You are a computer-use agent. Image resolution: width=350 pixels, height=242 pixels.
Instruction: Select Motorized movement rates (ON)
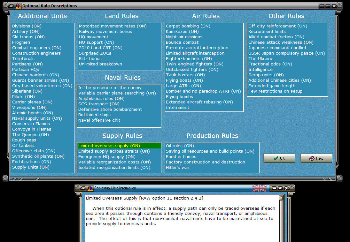point(113,26)
